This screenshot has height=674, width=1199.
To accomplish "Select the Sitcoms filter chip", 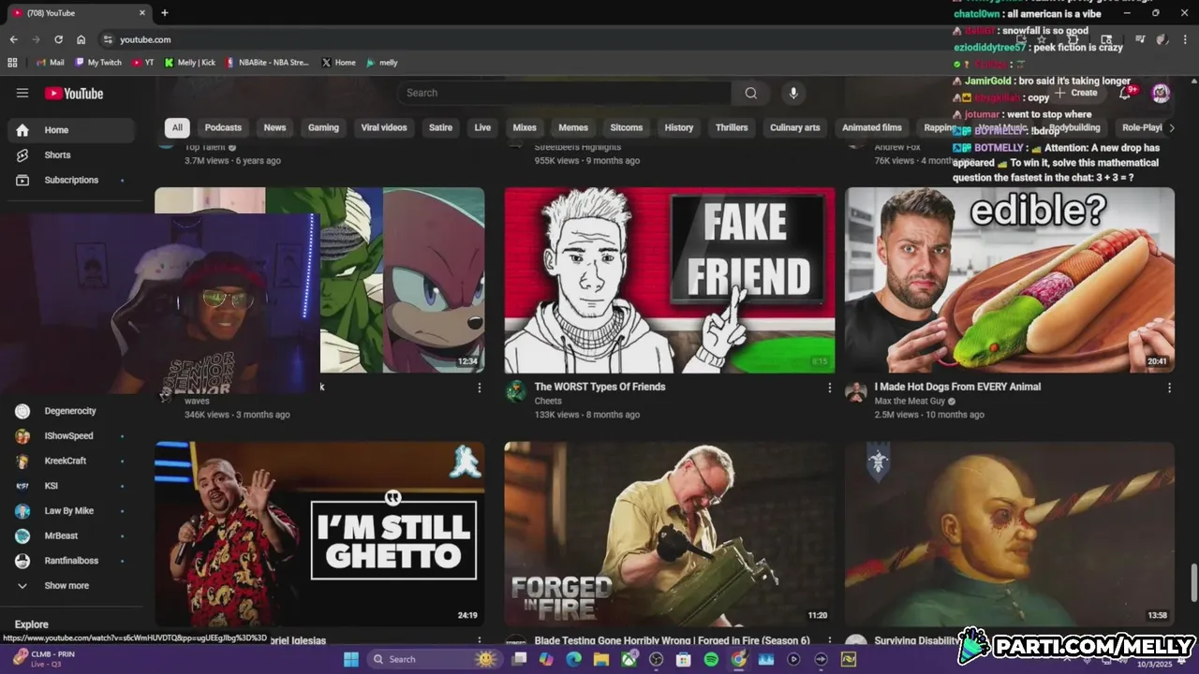I will (627, 127).
